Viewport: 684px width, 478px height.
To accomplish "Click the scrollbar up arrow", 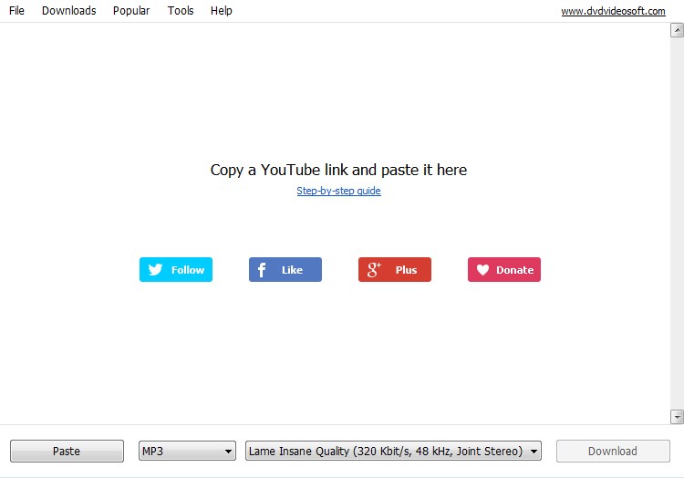I will [677, 30].
